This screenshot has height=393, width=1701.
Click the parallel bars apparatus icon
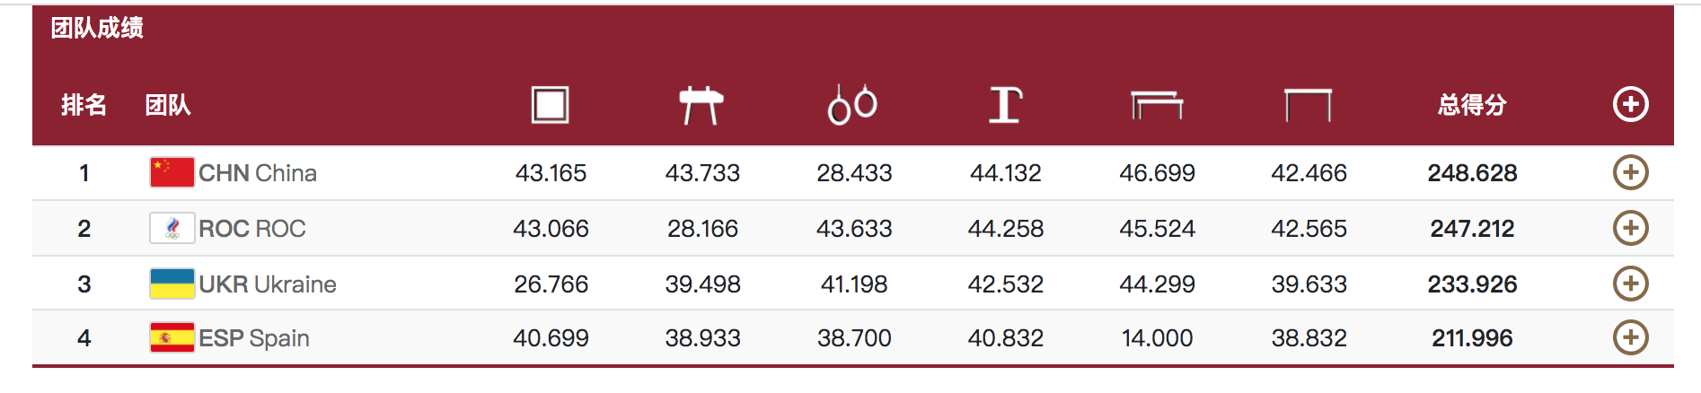pyautogui.click(x=1157, y=105)
